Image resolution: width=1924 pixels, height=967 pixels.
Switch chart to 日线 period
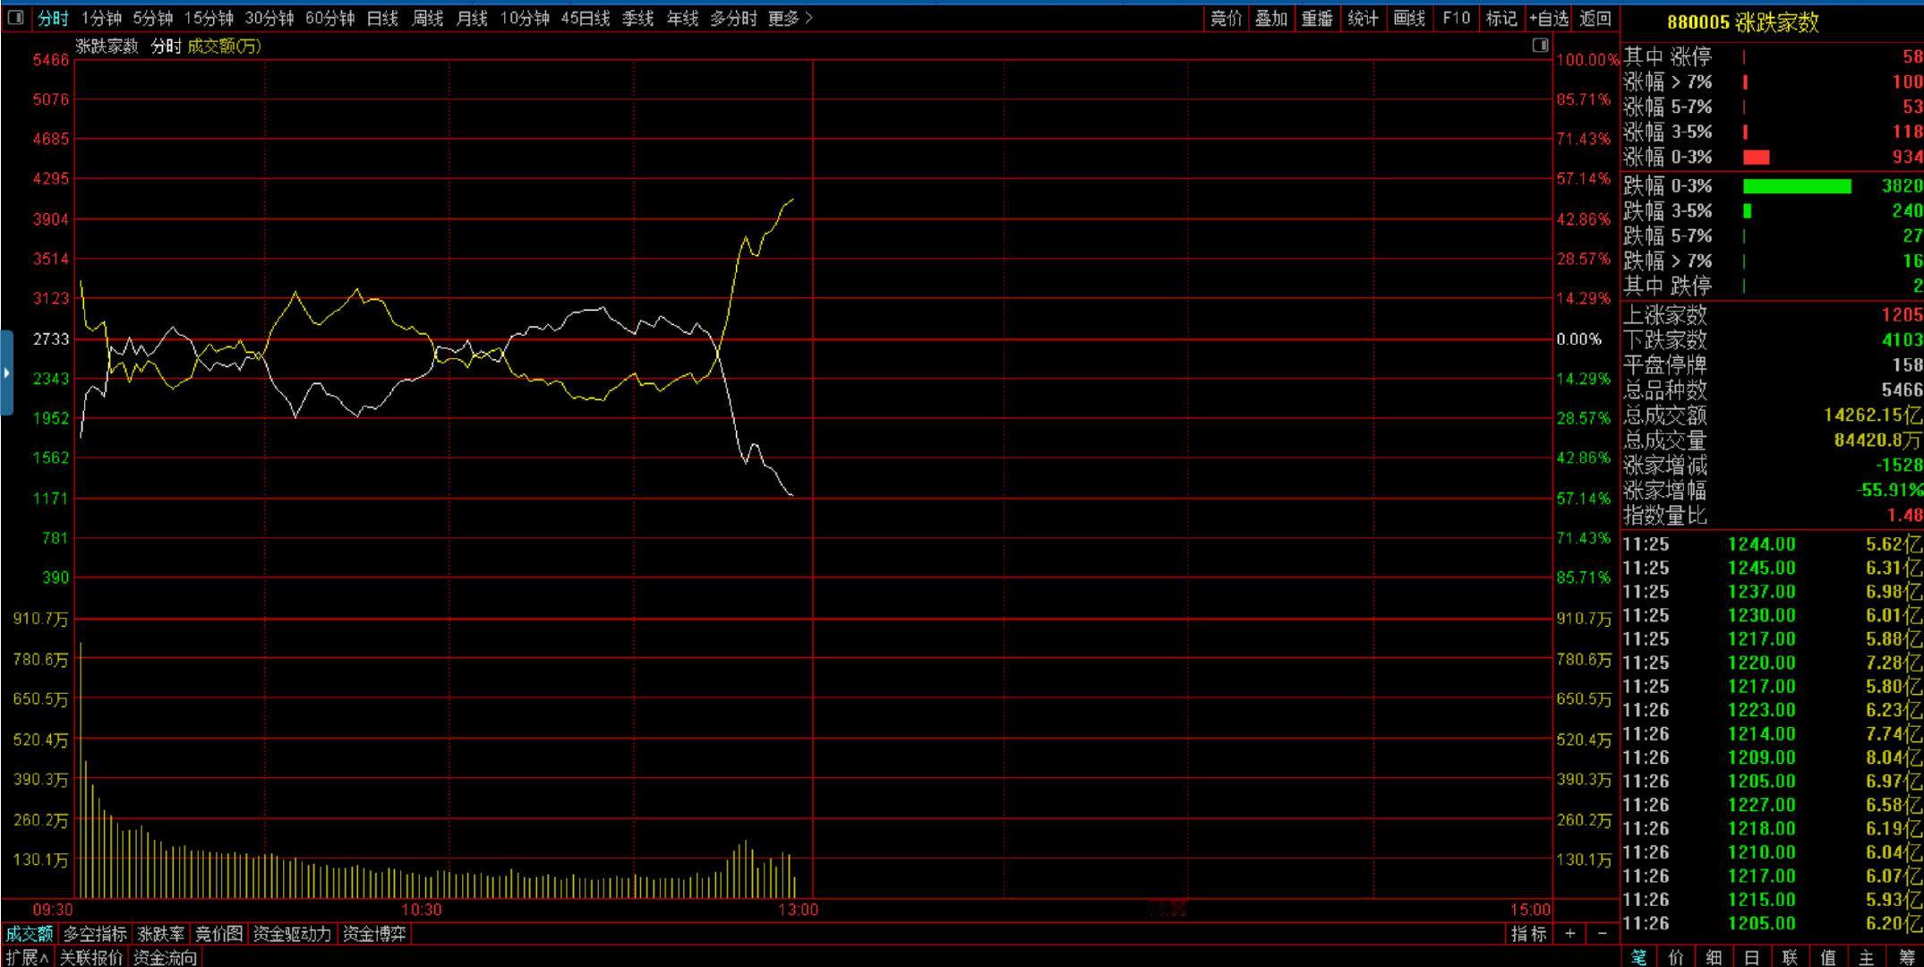[x=382, y=18]
